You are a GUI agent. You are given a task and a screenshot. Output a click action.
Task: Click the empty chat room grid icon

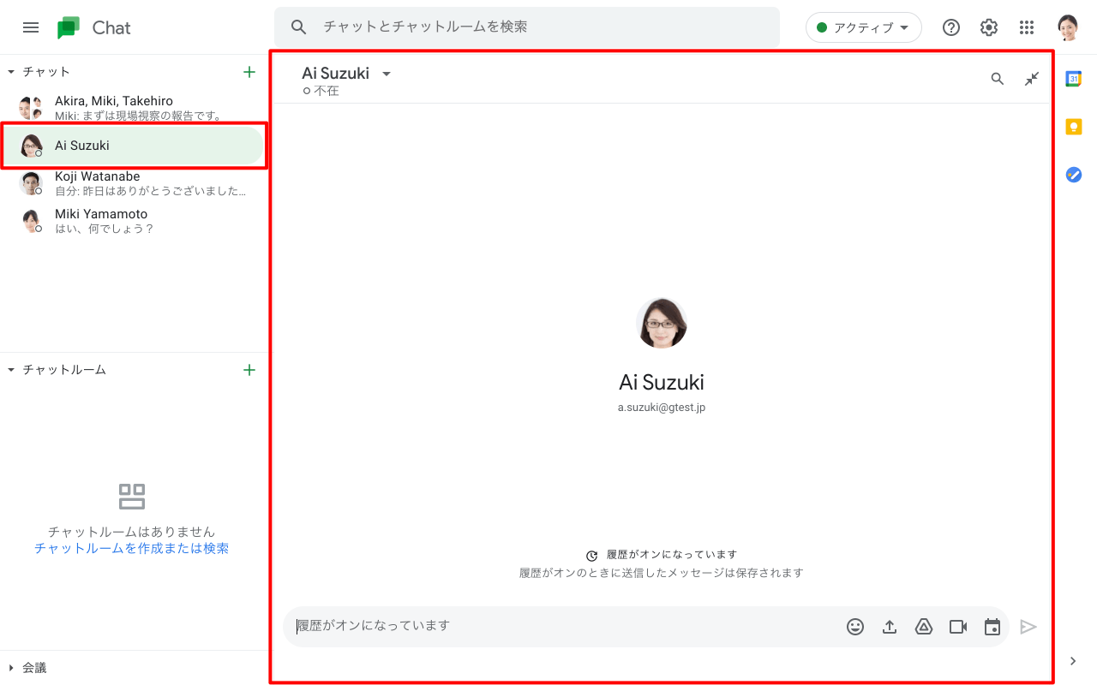click(x=132, y=496)
